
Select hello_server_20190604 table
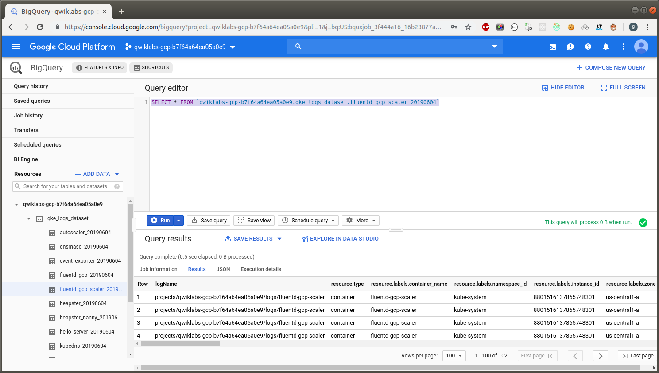[x=87, y=332]
